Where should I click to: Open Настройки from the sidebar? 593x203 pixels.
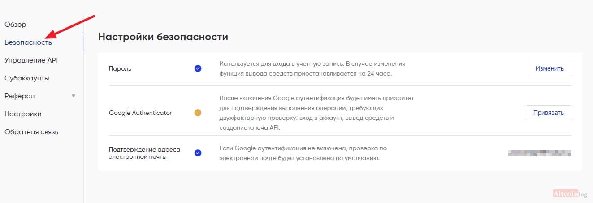(x=23, y=114)
